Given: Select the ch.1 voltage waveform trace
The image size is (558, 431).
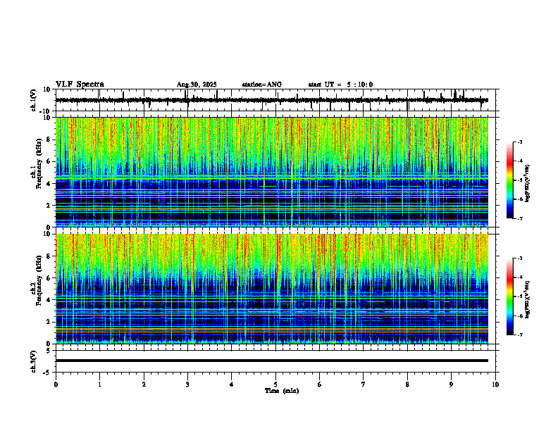Looking at the screenshot, I should click(x=271, y=100).
